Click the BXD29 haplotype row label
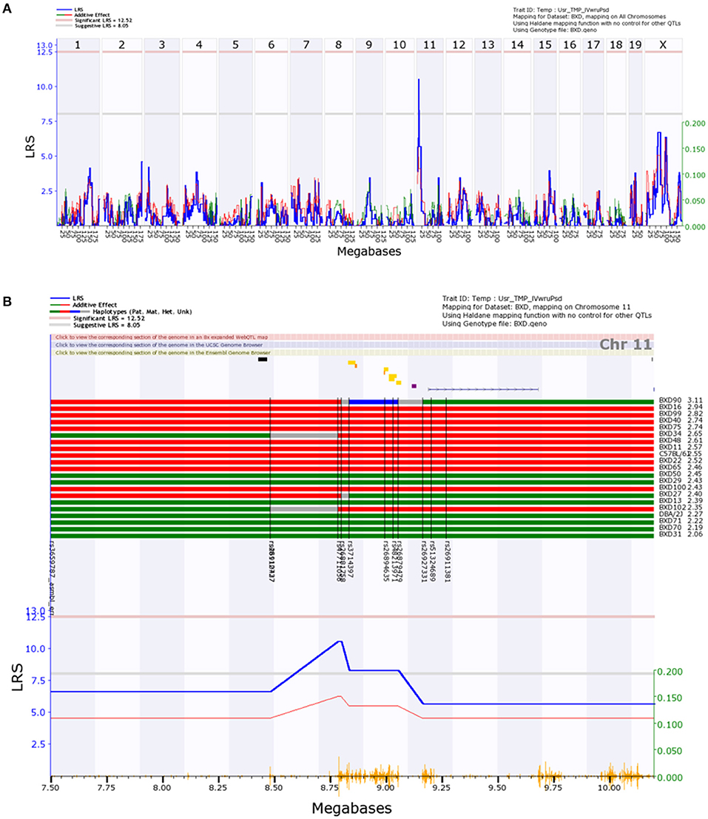The image size is (708, 819). pyautogui.click(x=670, y=481)
